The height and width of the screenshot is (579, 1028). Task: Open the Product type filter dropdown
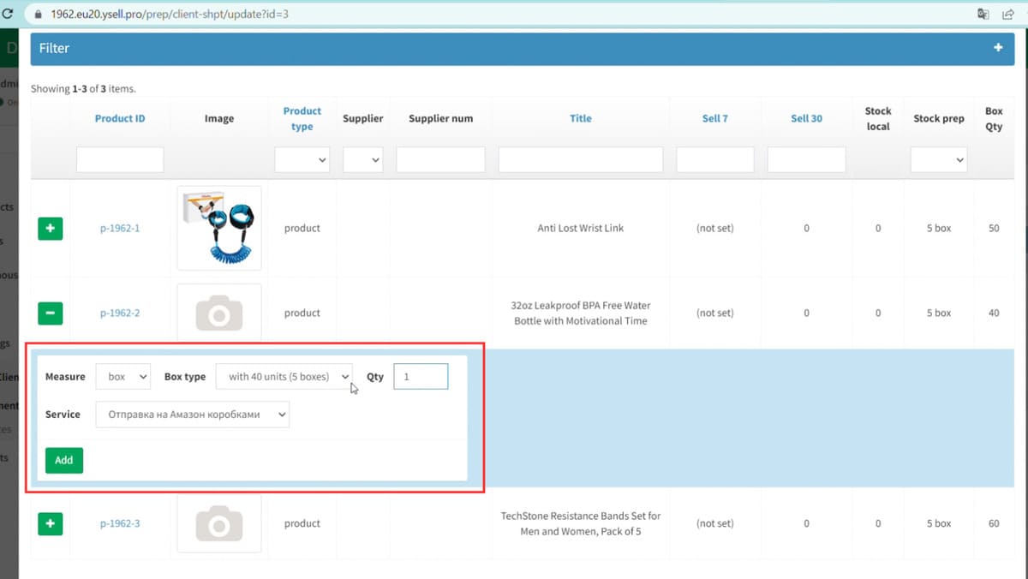coord(302,159)
